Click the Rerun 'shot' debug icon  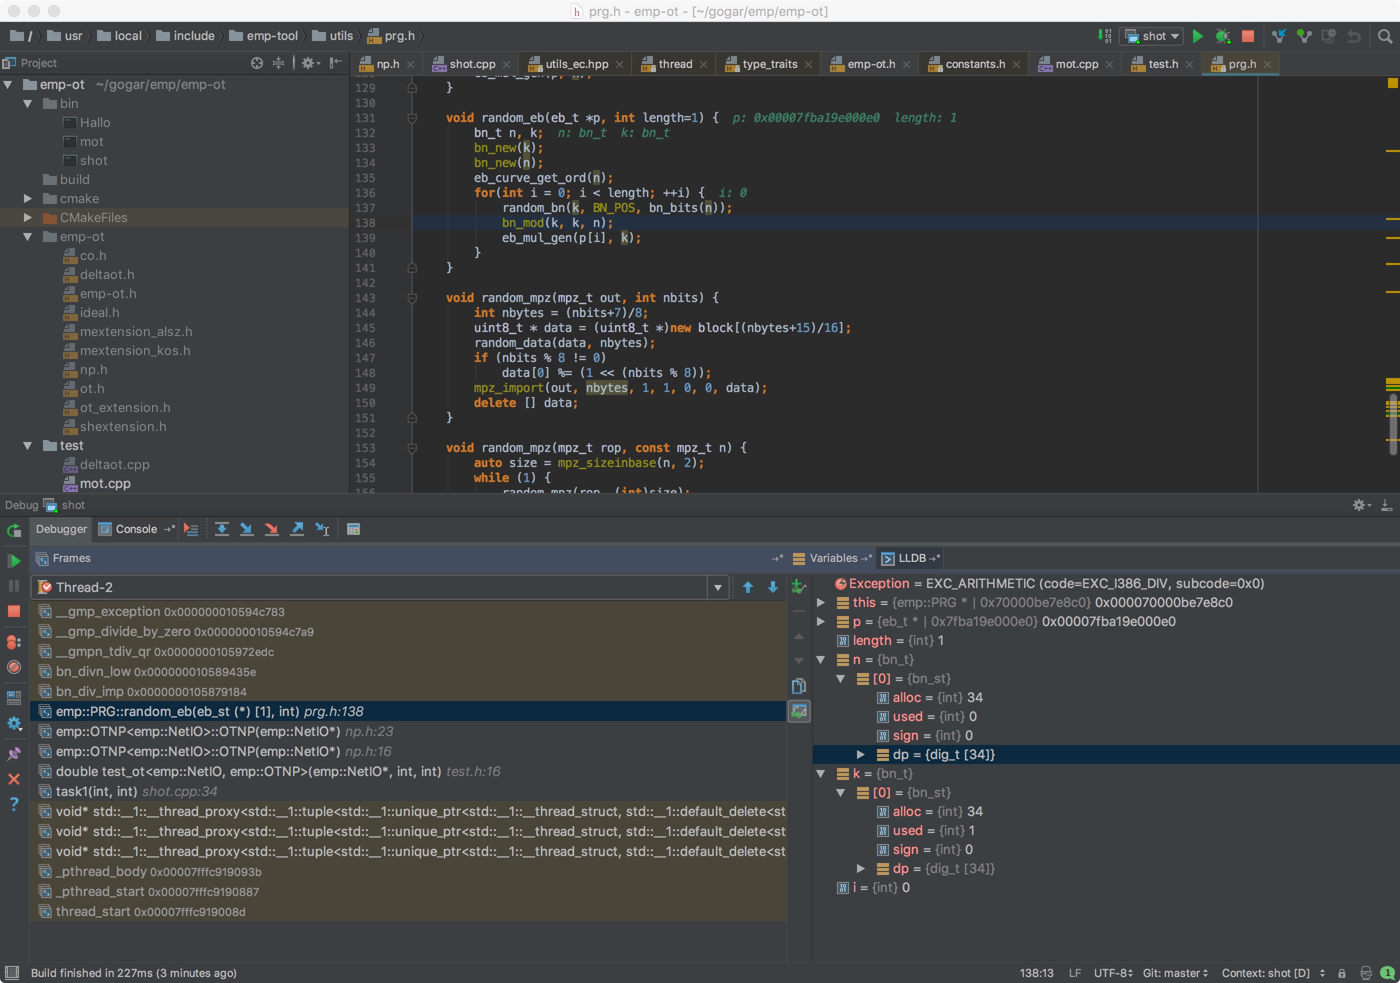coord(13,530)
